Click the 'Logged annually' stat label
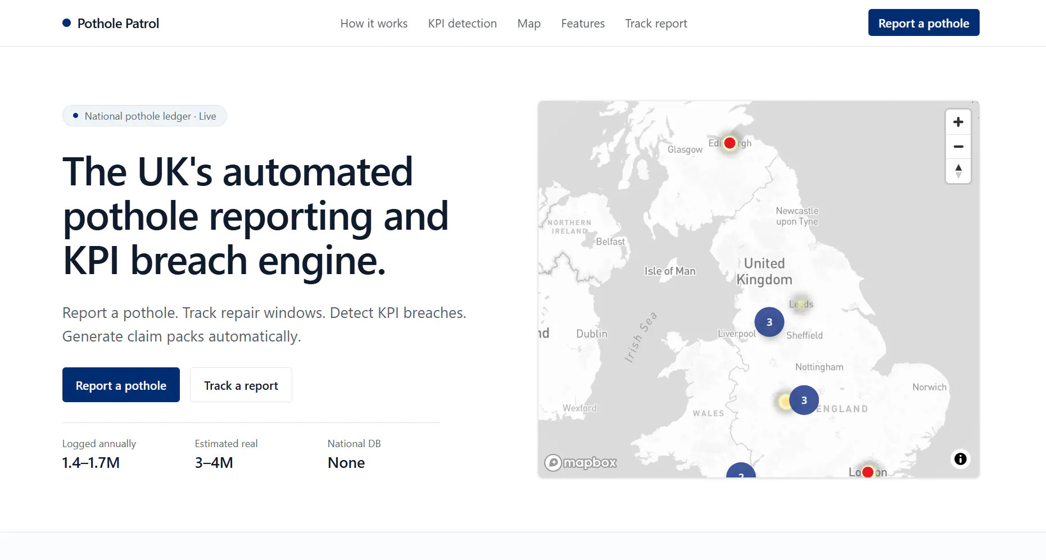1046x560 pixels. coord(99,444)
